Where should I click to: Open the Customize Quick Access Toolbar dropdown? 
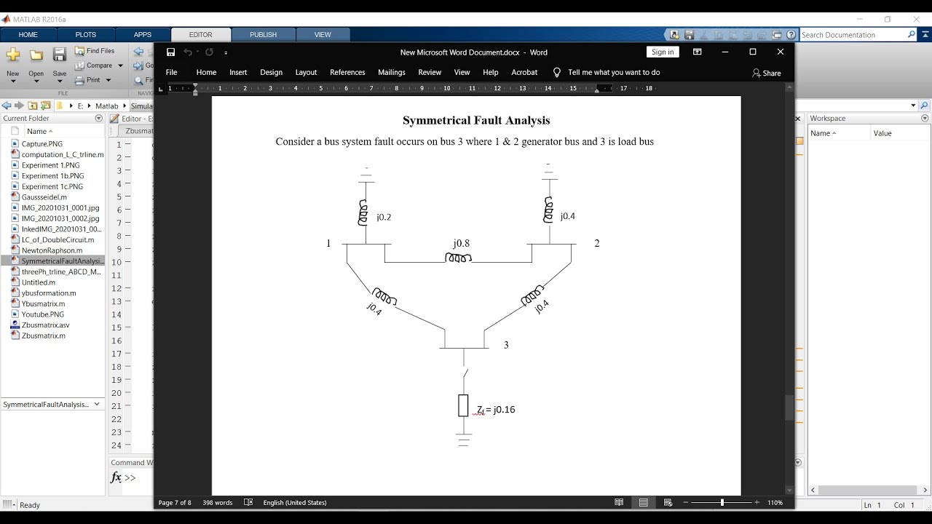tap(226, 52)
